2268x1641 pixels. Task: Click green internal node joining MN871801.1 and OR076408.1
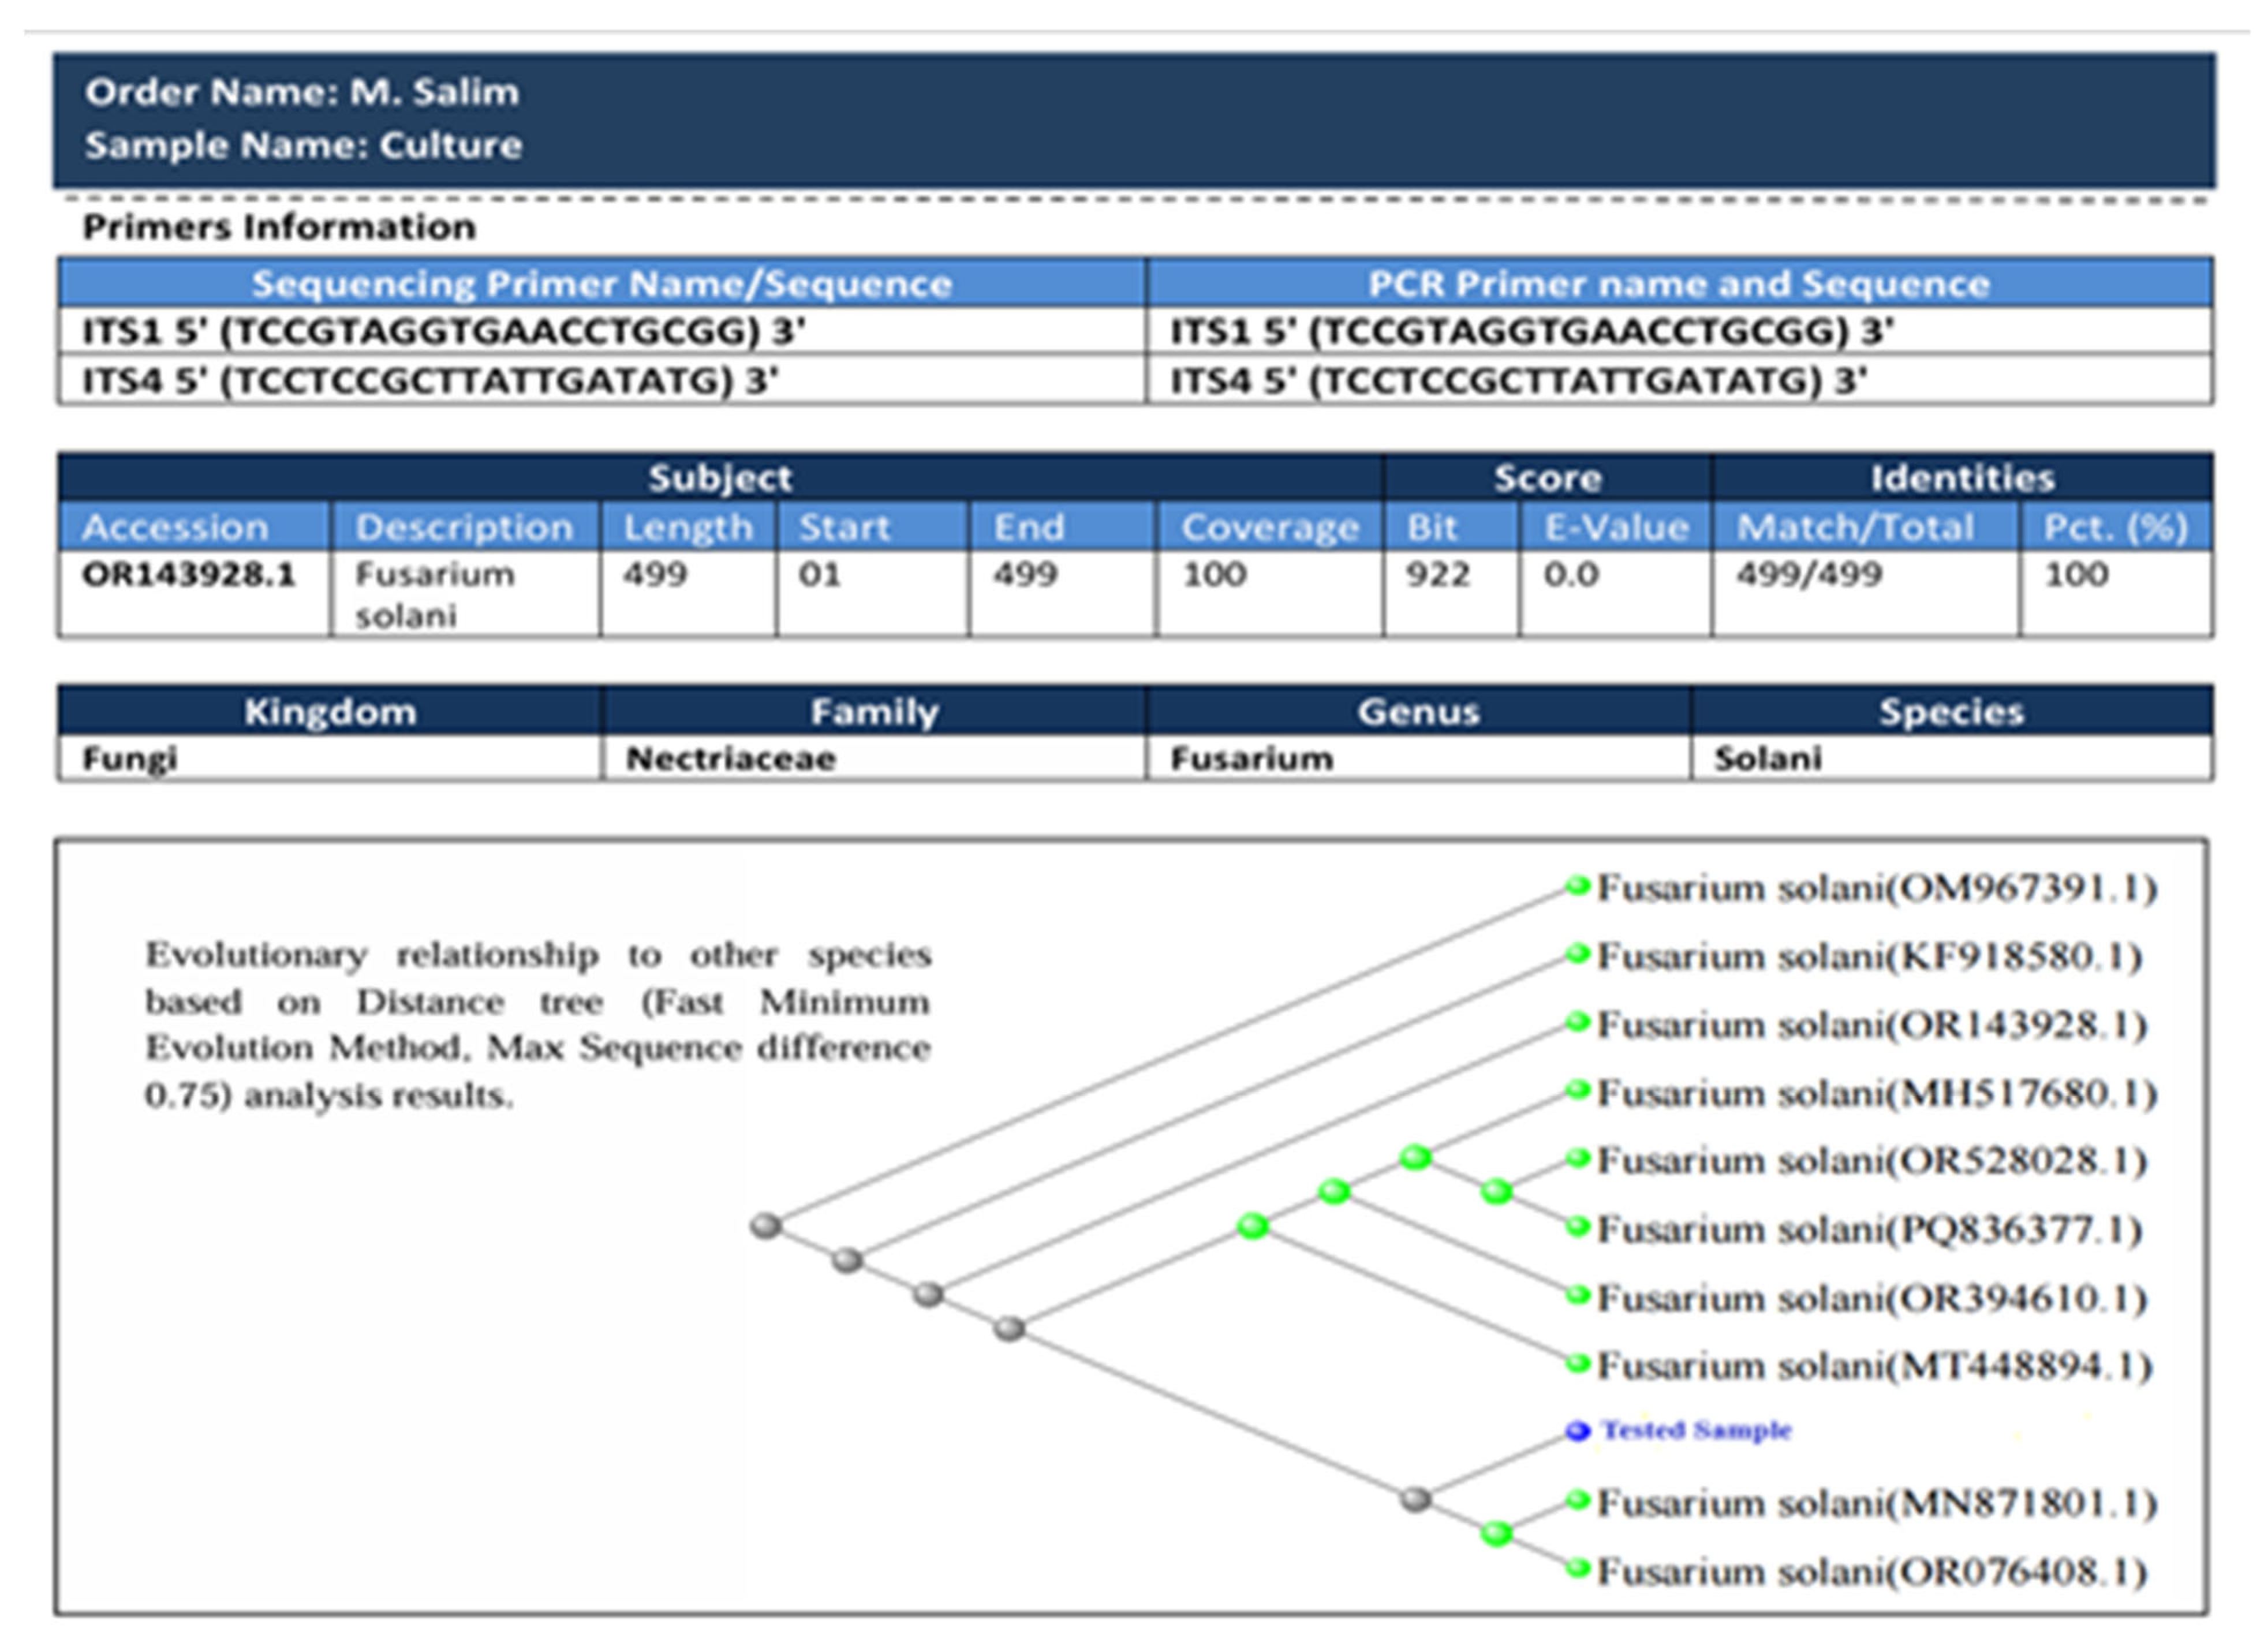[x=1496, y=1533]
